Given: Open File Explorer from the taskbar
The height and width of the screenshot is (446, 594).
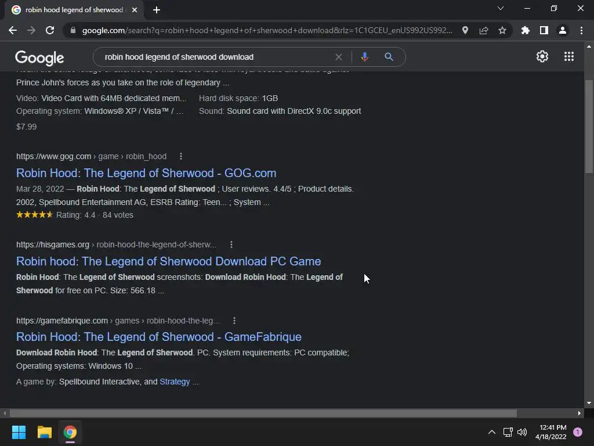Looking at the screenshot, I should click(44, 432).
